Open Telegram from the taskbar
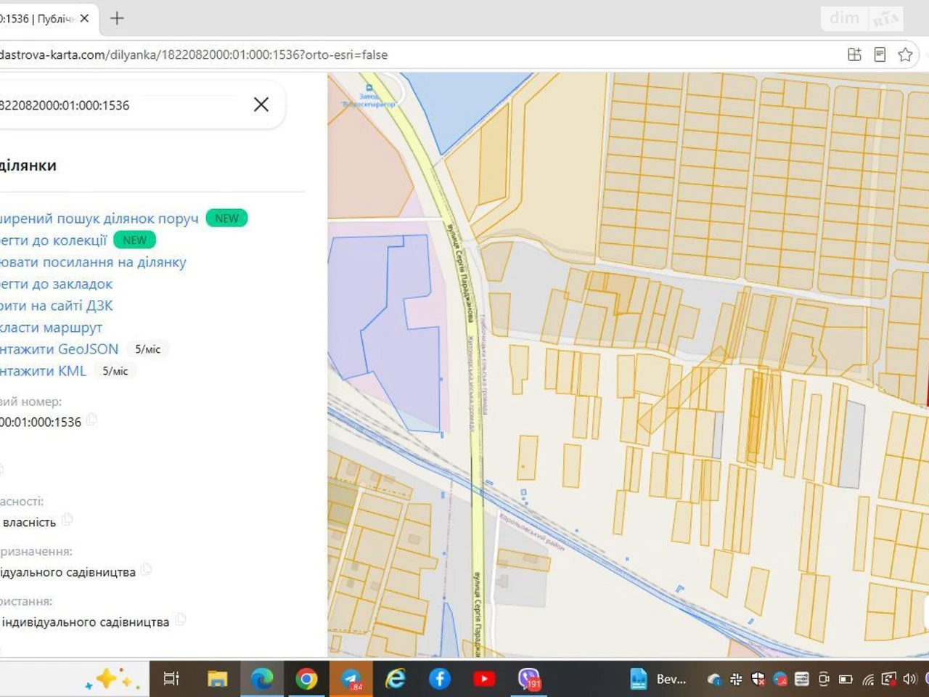The width and height of the screenshot is (929, 697). tap(351, 679)
